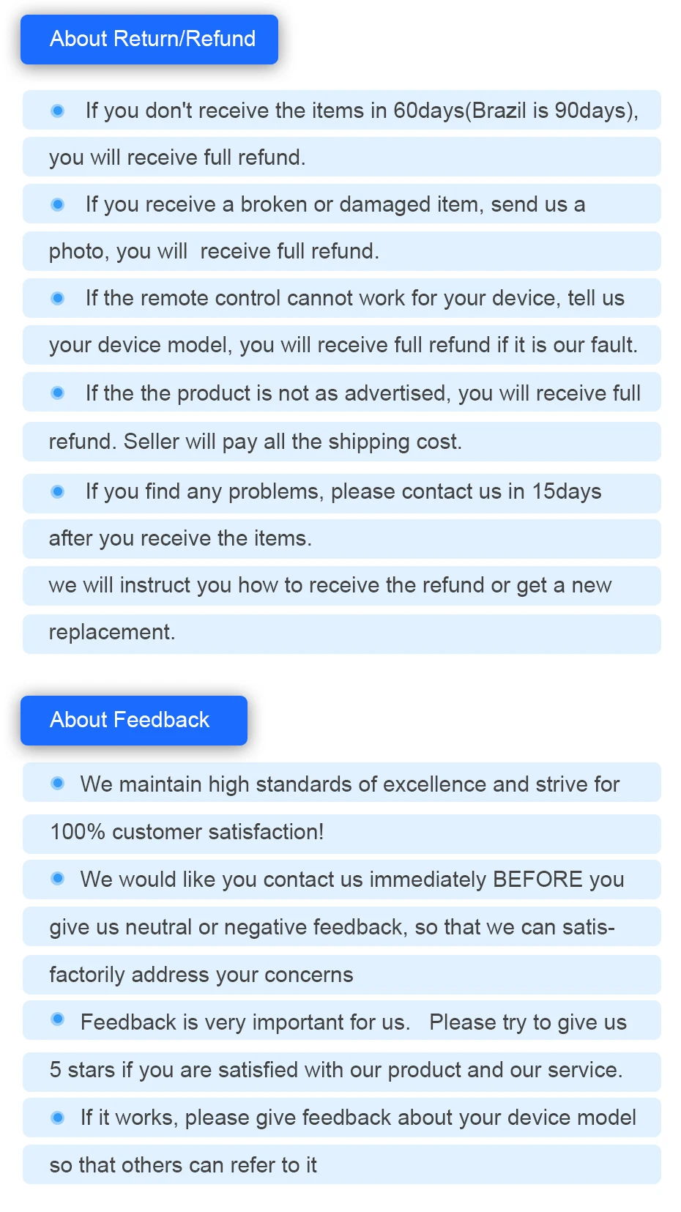681x1212 pixels.
Task: Click bullet beside '60days(Brazil is 90days)' line
Action: 58,111
